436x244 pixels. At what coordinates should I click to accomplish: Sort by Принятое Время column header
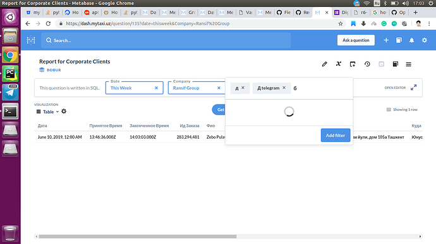[x=106, y=125]
